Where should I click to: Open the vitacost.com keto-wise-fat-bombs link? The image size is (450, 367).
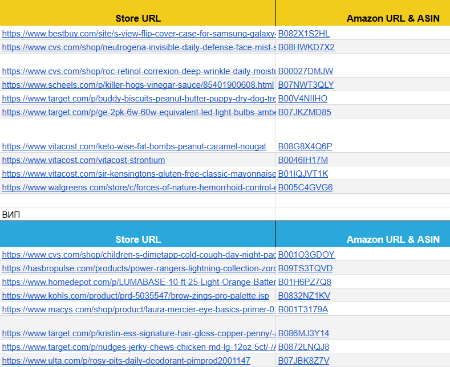tap(134, 146)
